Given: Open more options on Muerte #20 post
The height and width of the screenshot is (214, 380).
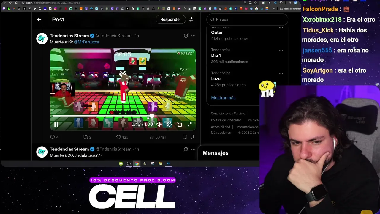Looking at the screenshot, I should (x=193, y=149).
